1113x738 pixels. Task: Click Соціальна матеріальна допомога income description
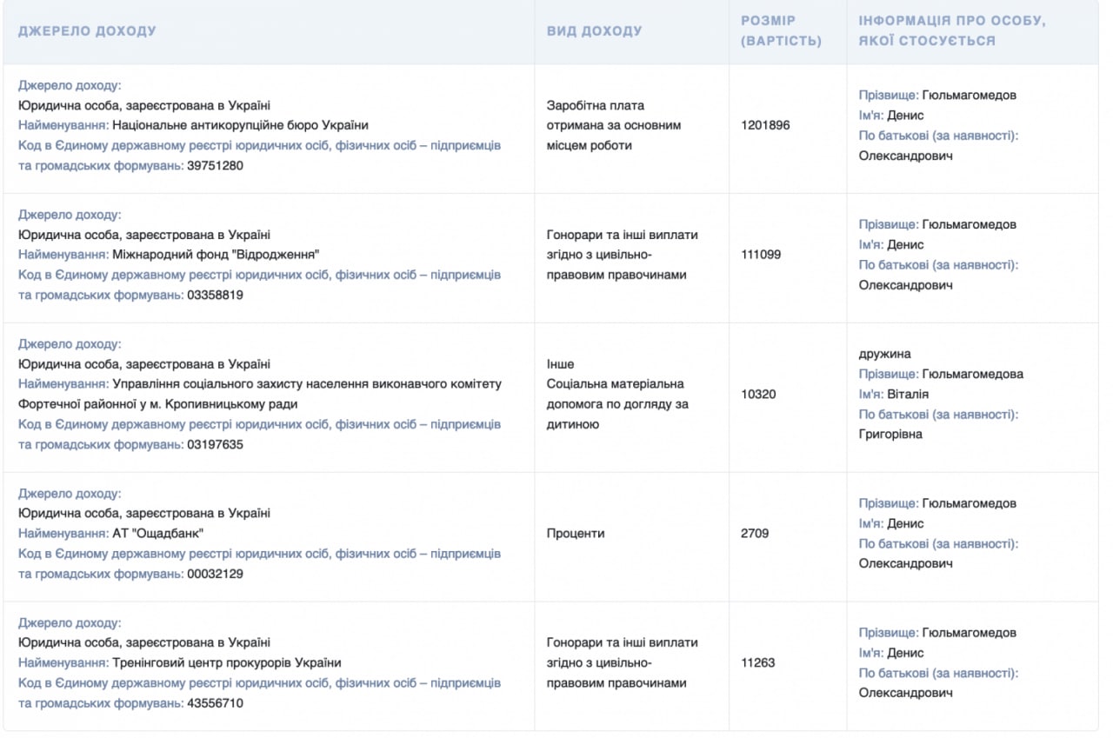pos(616,404)
